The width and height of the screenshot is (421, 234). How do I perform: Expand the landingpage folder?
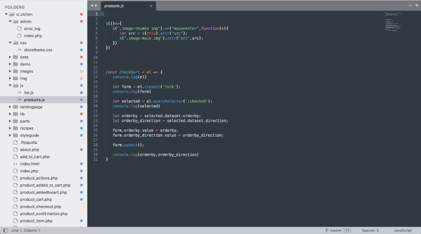(x=10, y=107)
